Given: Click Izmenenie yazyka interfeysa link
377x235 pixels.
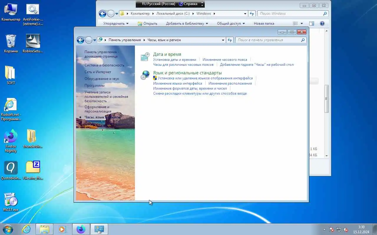Looking at the screenshot, I should pyautogui.click(x=178, y=83).
